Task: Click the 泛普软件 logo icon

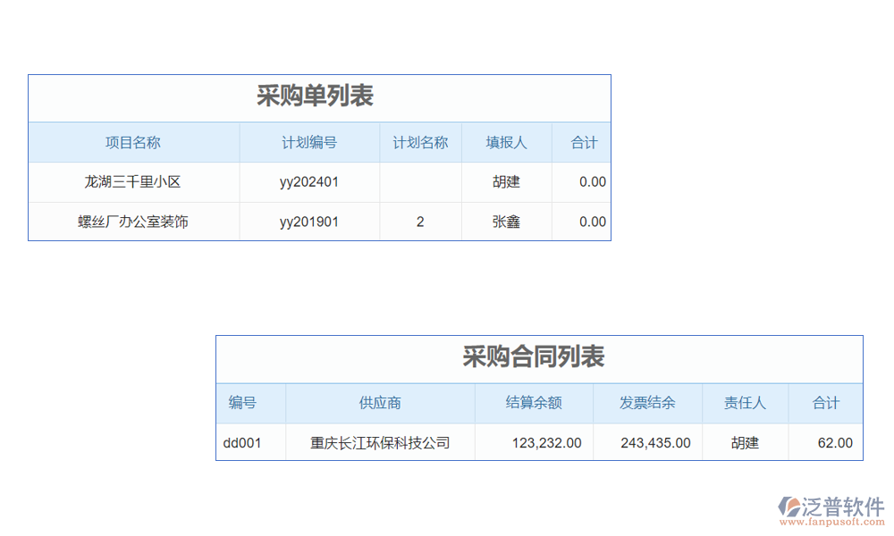Action: [x=790, y=507]
